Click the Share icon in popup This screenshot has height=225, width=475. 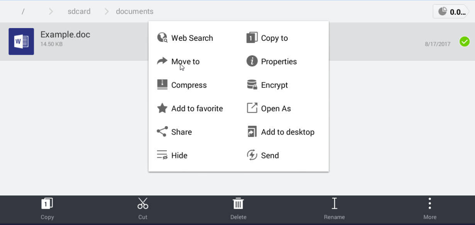[x=162, y=132]
